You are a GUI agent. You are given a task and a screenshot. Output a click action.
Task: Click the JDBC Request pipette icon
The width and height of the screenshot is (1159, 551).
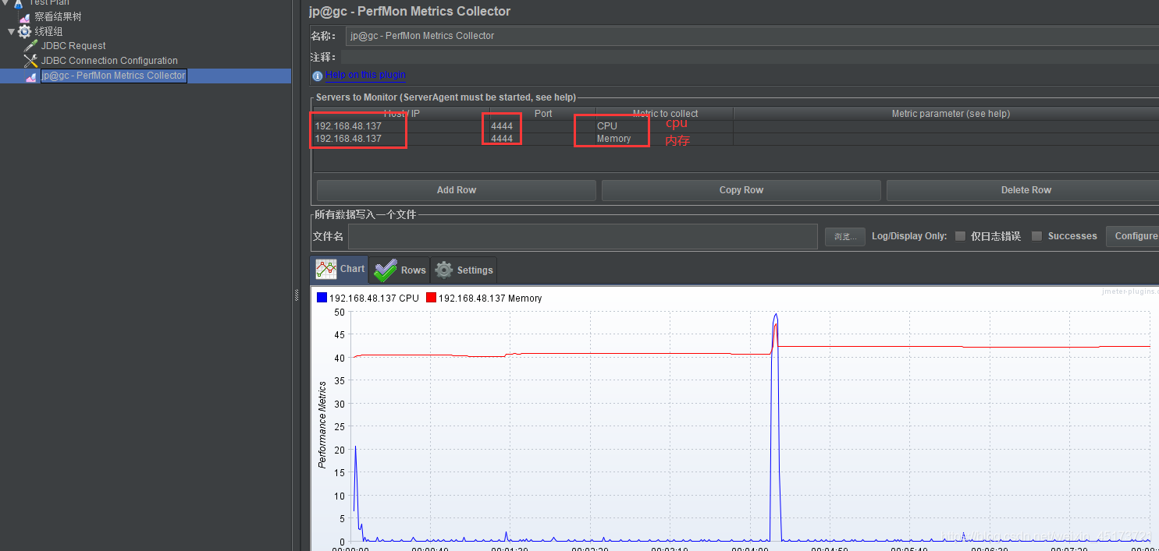[x=31, y=46]
